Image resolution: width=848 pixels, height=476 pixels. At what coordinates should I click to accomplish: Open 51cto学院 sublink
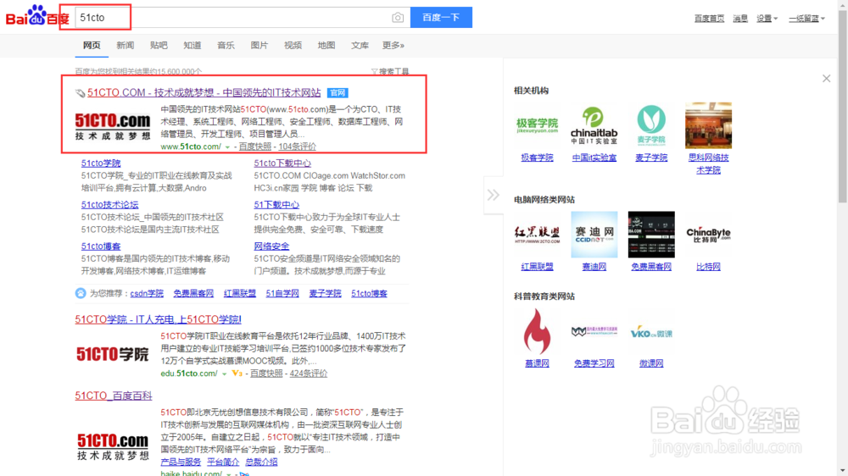tap(101, 163)
